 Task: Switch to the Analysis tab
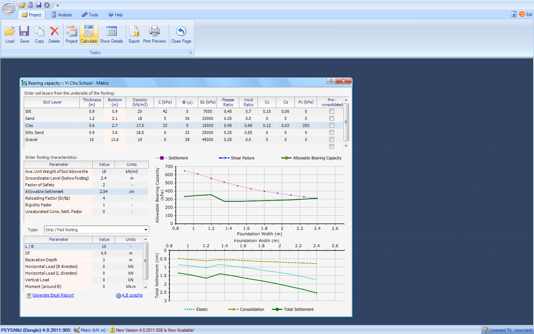pos(62,15)
